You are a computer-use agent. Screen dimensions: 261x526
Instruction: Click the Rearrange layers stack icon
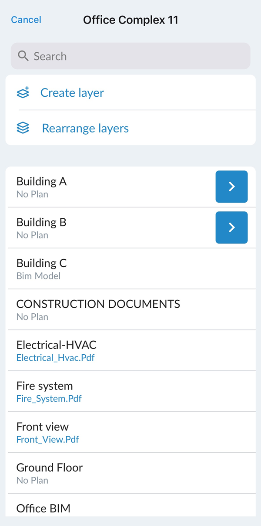click(x=23, y=128)
